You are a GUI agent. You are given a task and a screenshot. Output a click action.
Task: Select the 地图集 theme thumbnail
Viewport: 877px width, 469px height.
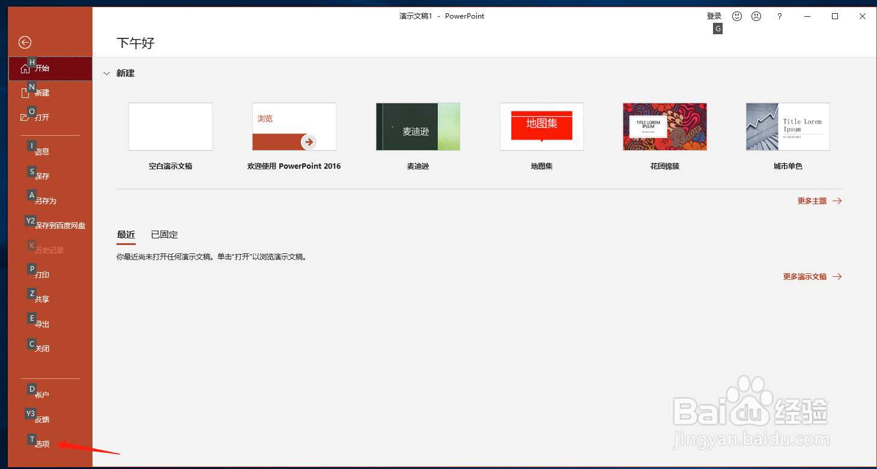[x=542, y=127]
